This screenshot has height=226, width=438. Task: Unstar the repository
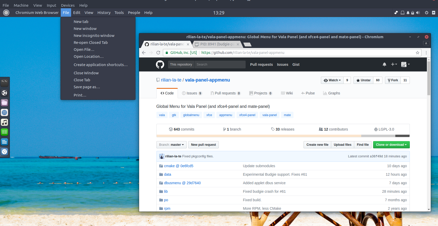[363, 80]
